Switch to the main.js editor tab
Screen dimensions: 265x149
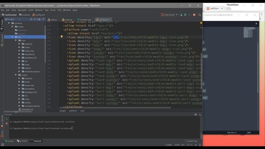coord(53,19)
